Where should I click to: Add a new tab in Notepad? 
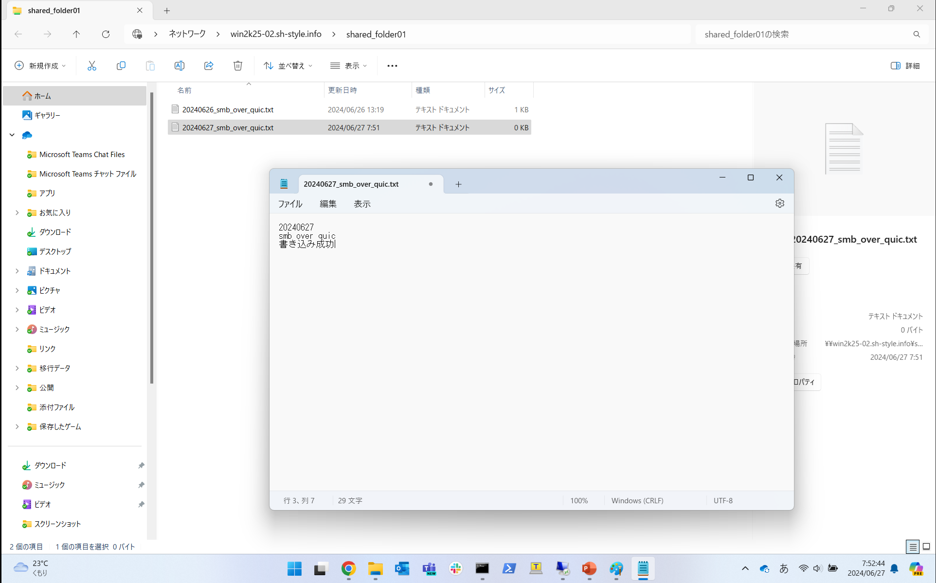pyautogui.click(x=458, y=184)
